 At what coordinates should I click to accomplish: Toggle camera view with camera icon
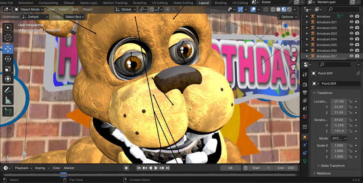click(x=294, y=67)
